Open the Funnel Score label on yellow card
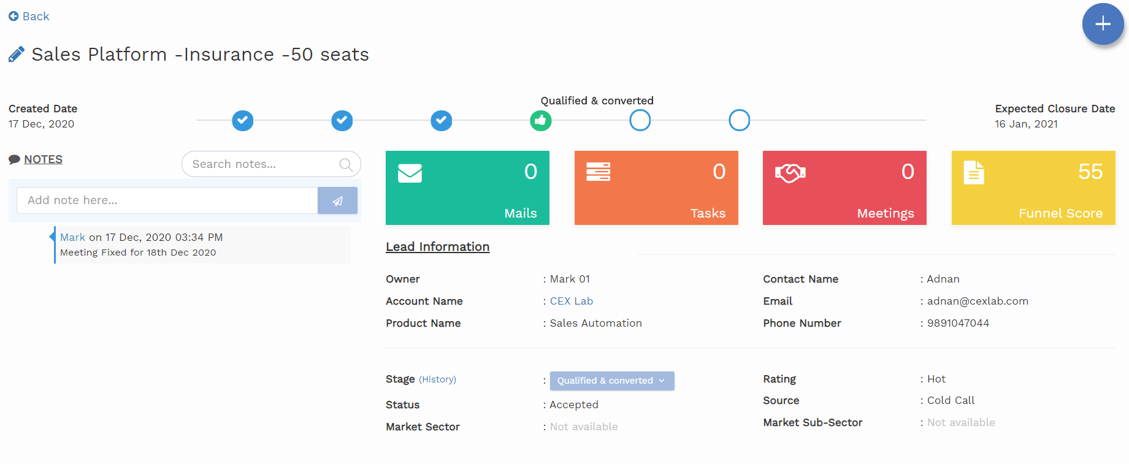Screen dimensions: 1129x464 [1060, 213]
